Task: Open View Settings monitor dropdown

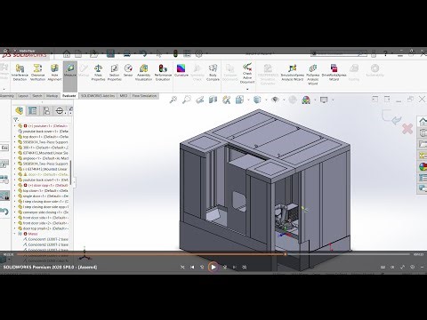Action: point(324,100)
